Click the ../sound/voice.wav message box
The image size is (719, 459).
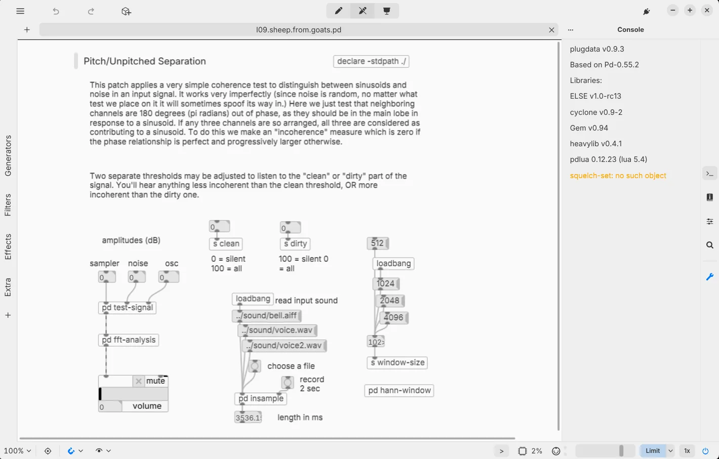pyautogui.click(x=277, y=330)
